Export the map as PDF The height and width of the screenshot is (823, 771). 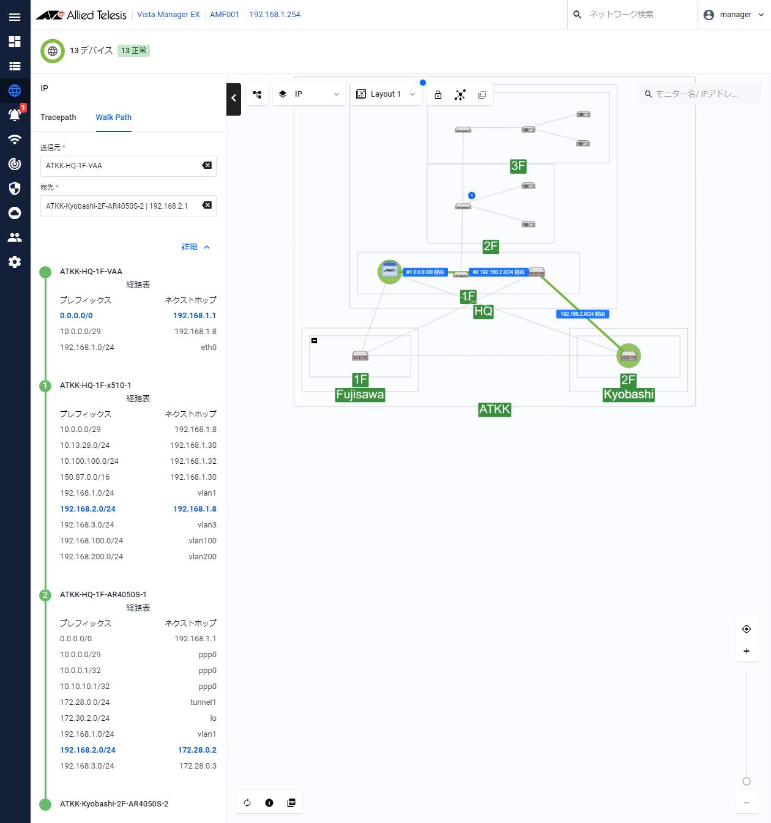[291, 803]
